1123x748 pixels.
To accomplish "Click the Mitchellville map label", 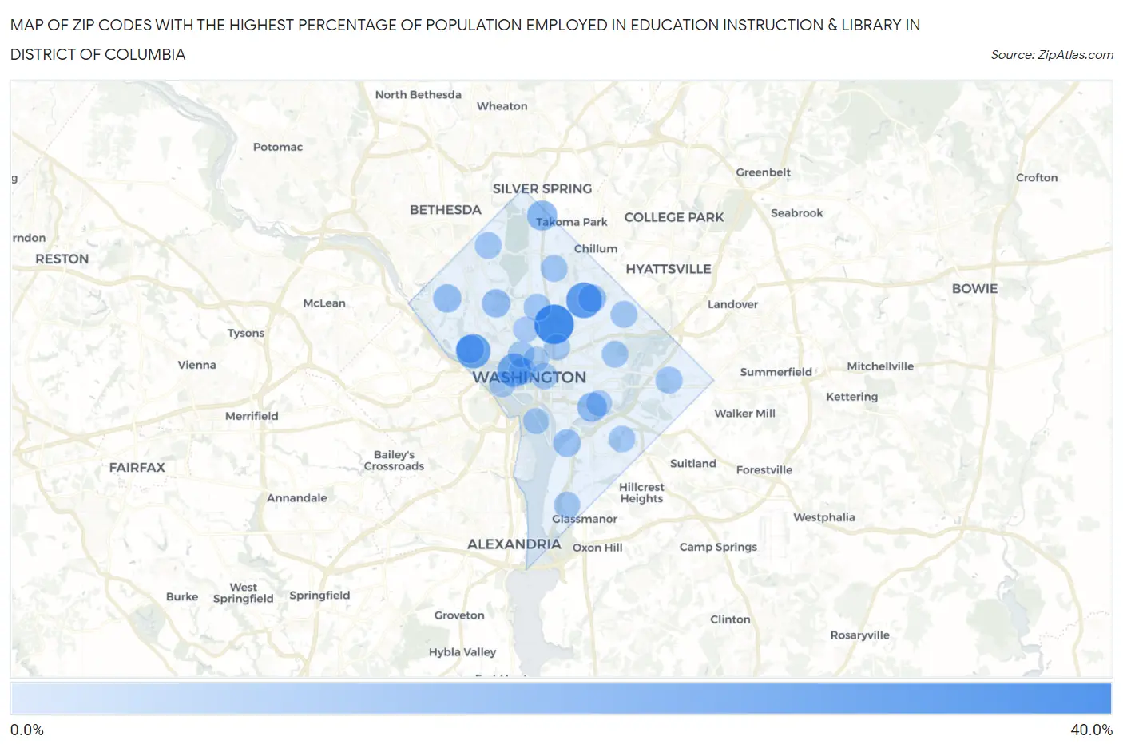I will tap(880, 366).
